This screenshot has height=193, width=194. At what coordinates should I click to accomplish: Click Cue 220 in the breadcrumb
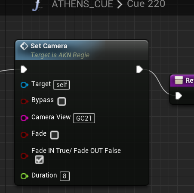[x=146, y=4]
